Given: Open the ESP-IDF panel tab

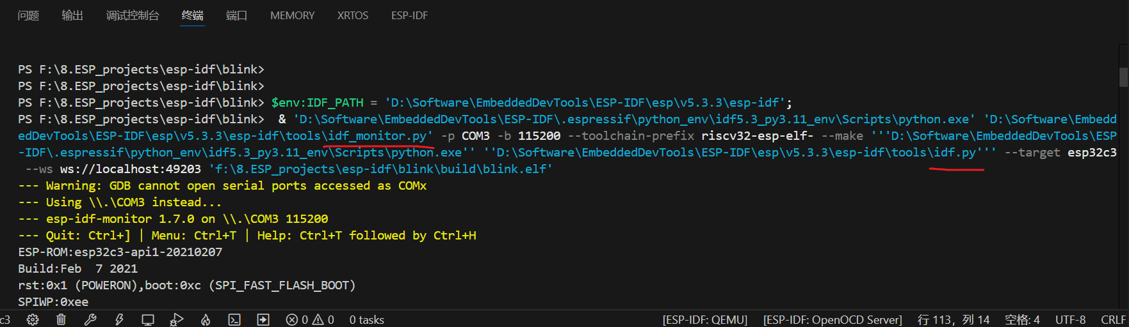Looking at the screenshot, I should tap(410, 15).
